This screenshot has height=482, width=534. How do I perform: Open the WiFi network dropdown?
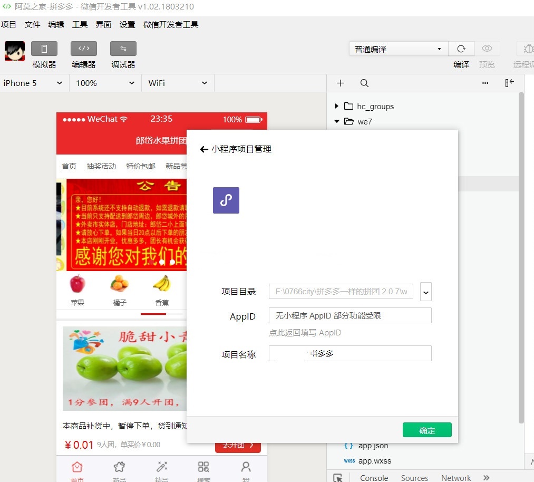(178, 83)
